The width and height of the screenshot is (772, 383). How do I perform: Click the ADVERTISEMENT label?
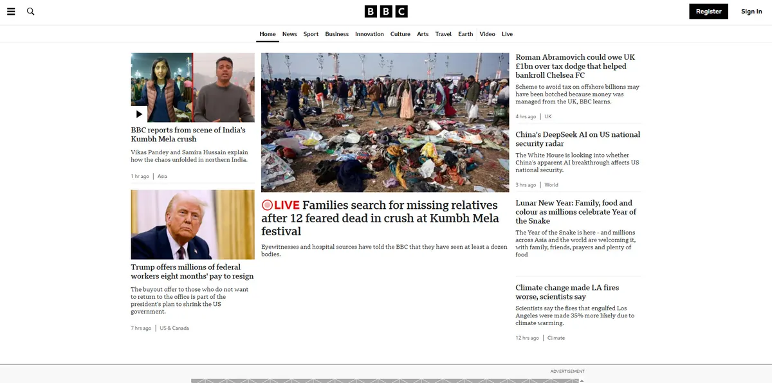point(567,371)
